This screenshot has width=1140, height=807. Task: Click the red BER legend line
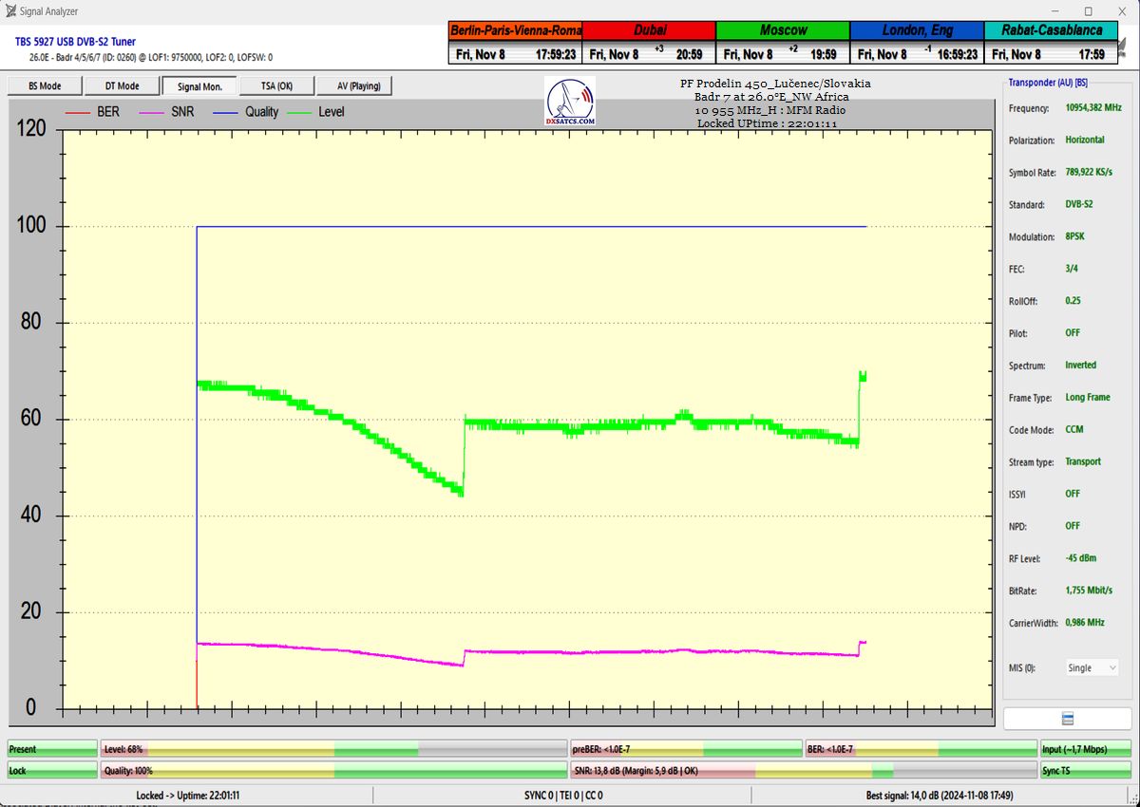(x=76, y=112)
